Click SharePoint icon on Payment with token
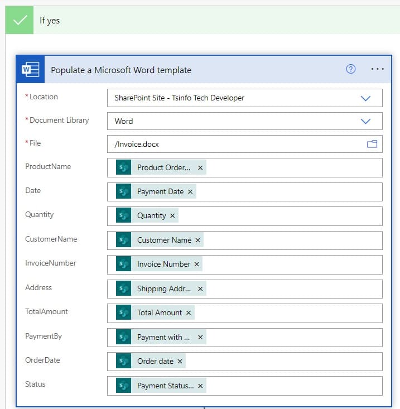Viewport: 400px width, 409px height. pos(124,337)
